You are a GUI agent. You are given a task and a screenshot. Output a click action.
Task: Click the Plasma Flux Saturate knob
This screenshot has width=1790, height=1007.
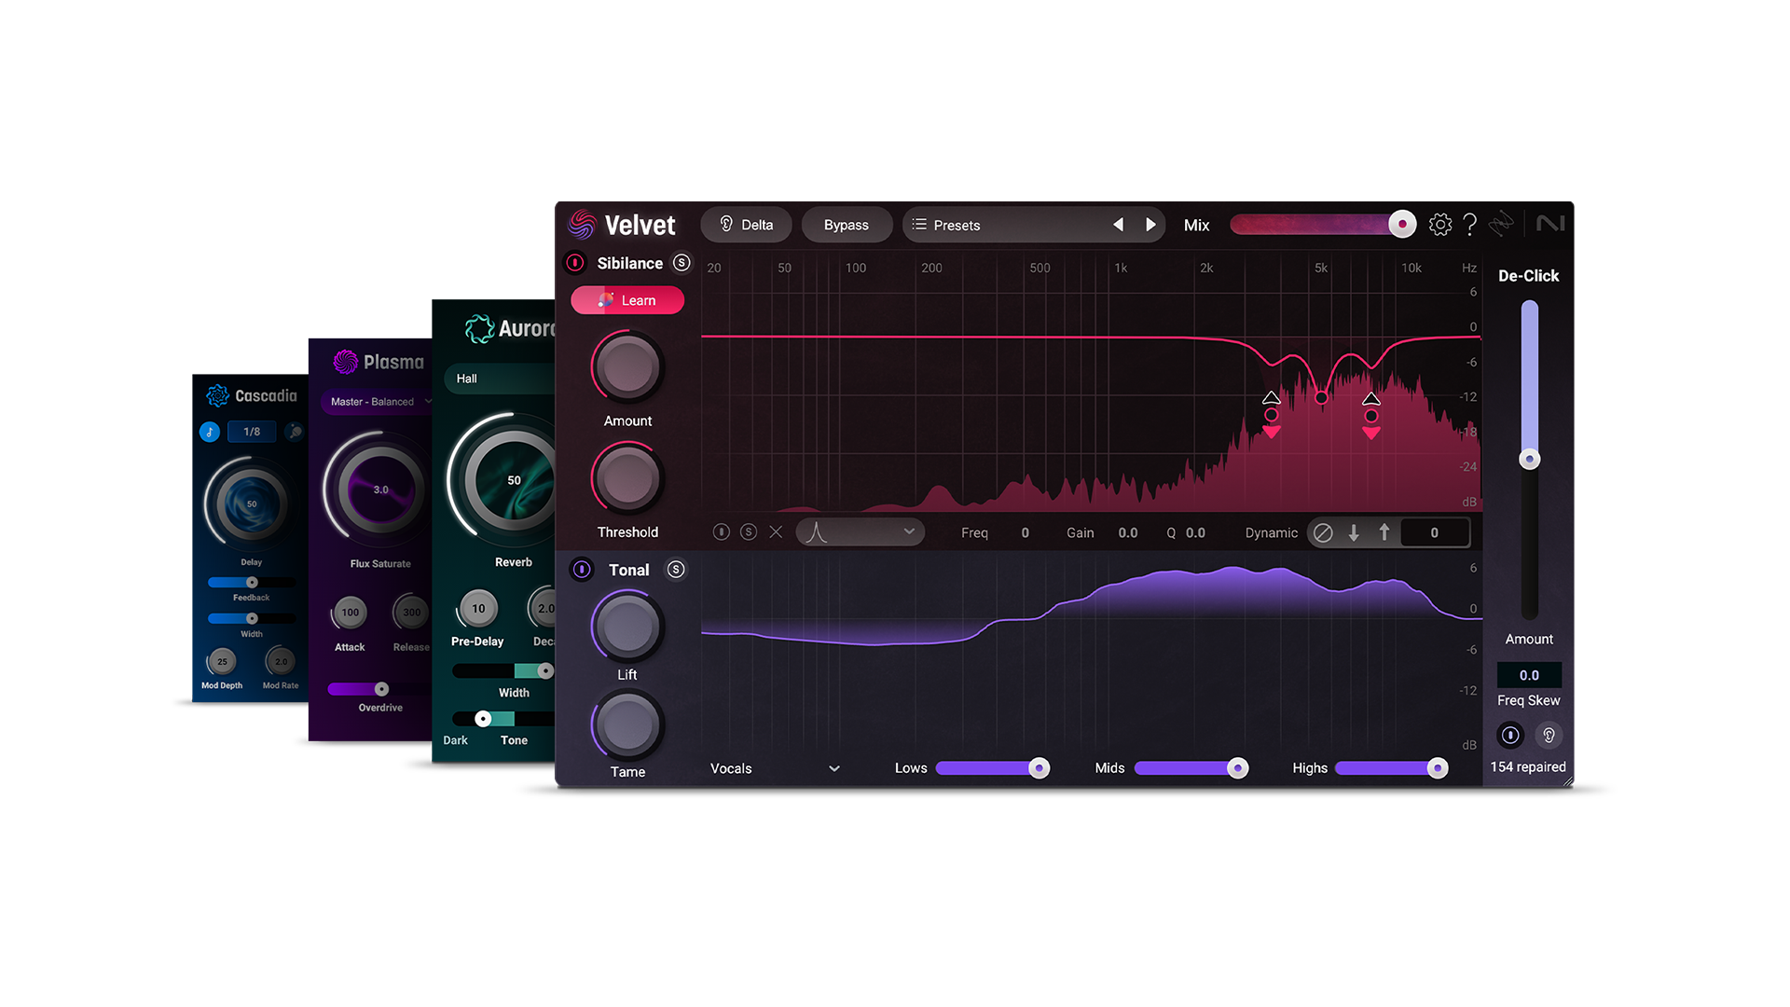point(379,490)
